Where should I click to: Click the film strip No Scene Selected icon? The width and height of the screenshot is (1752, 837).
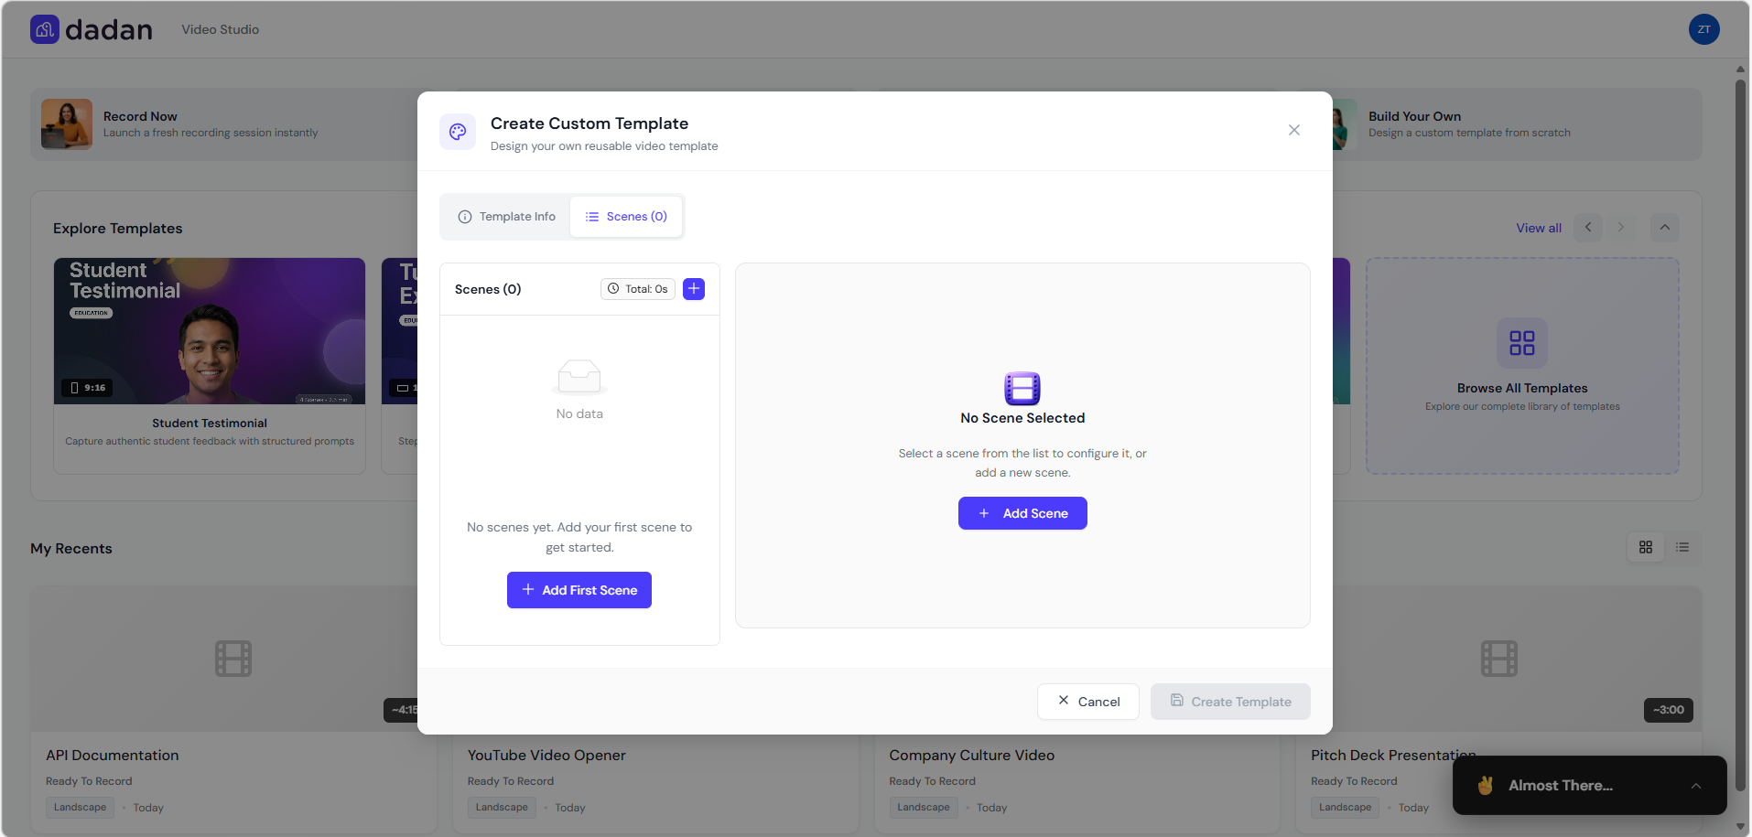tap(1022, 388)
